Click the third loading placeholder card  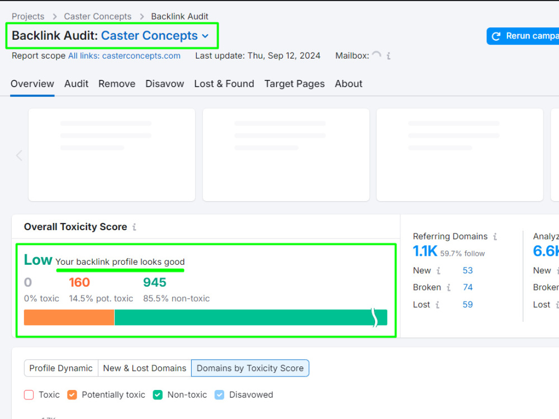[x=460, y=155]
